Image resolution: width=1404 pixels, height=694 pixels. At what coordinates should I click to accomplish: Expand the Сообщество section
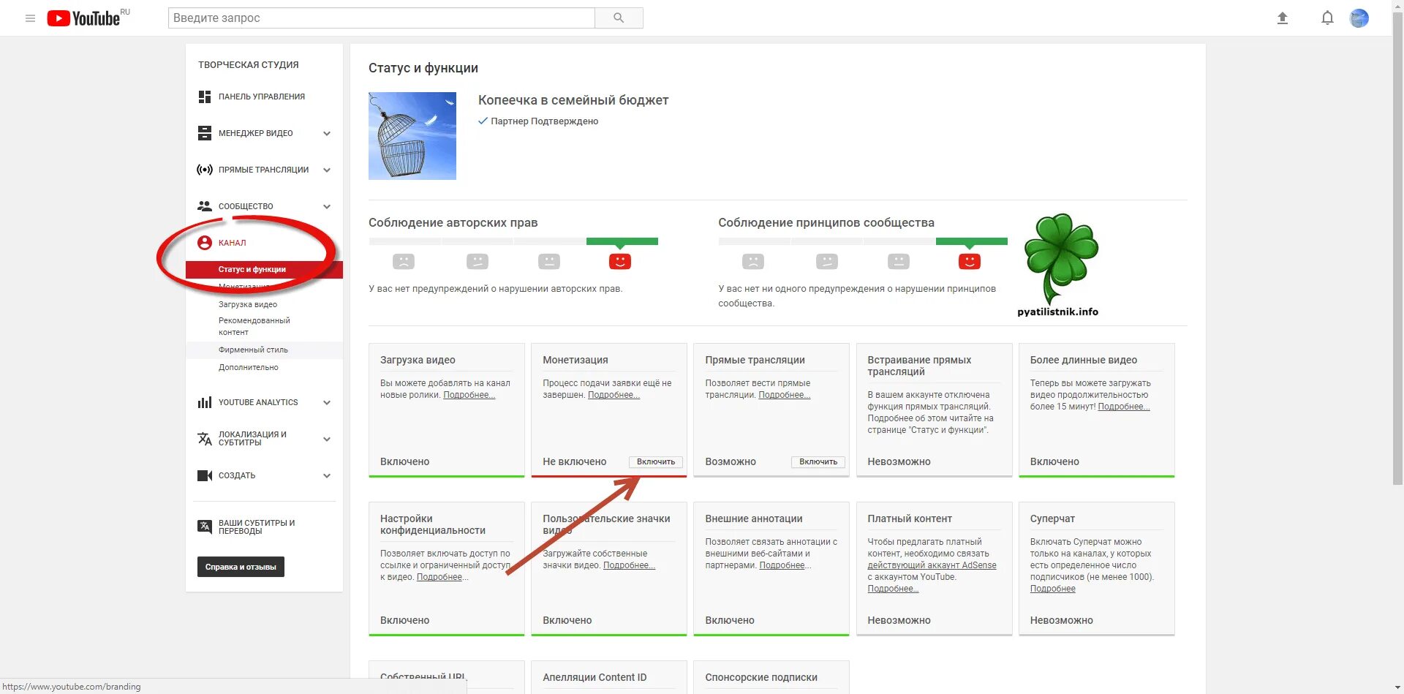pyautogui.click(x=327, y=206)
